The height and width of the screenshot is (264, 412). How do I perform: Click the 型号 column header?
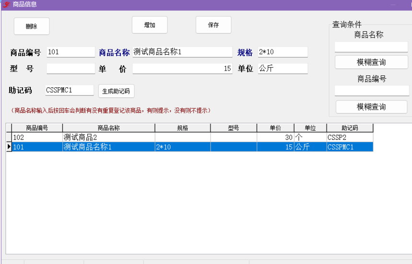(234, 128)
